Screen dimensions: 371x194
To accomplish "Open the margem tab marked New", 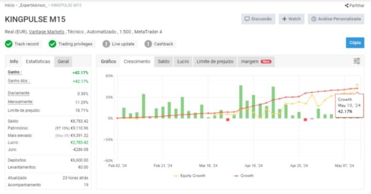I will tap(256, 62).
